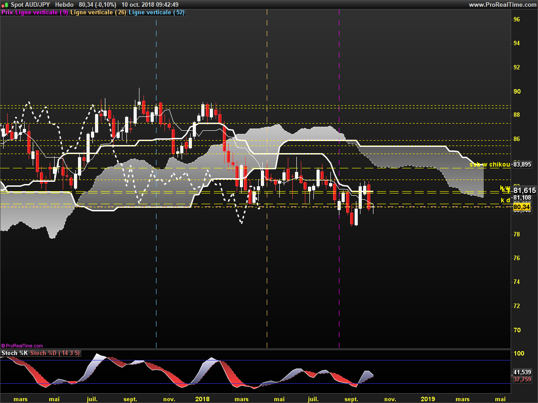
Task: Click the k d annotation label
Action: pyautogui.click(x=505, y=200)
